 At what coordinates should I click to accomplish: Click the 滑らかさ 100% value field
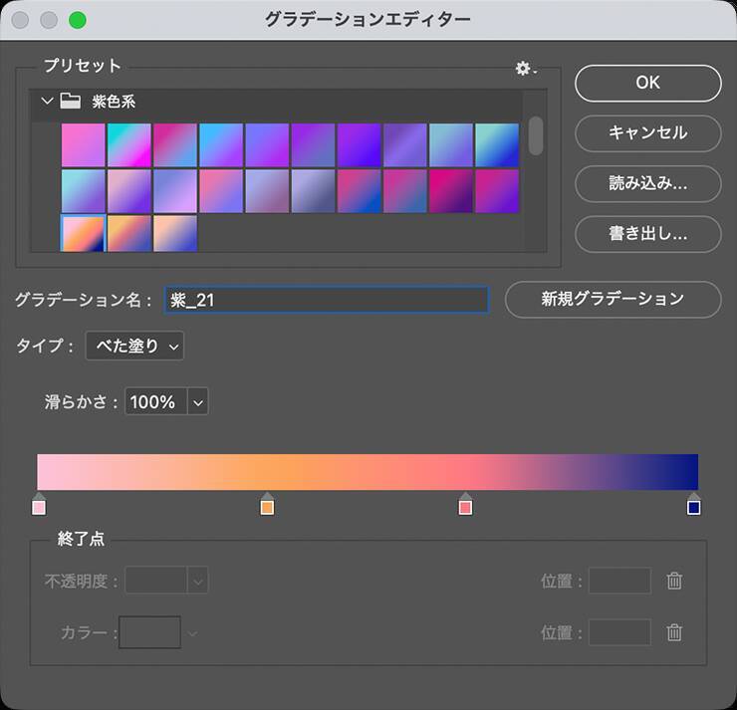(156, 401)
